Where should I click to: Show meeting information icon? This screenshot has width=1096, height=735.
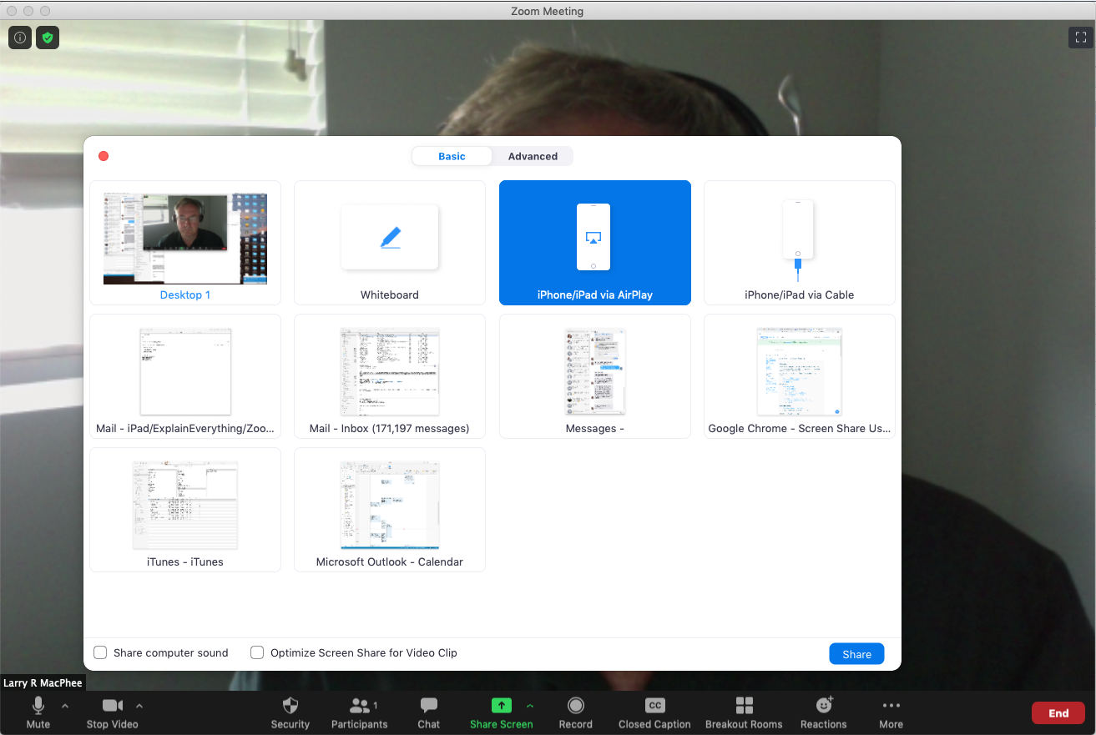click(20, 38)
